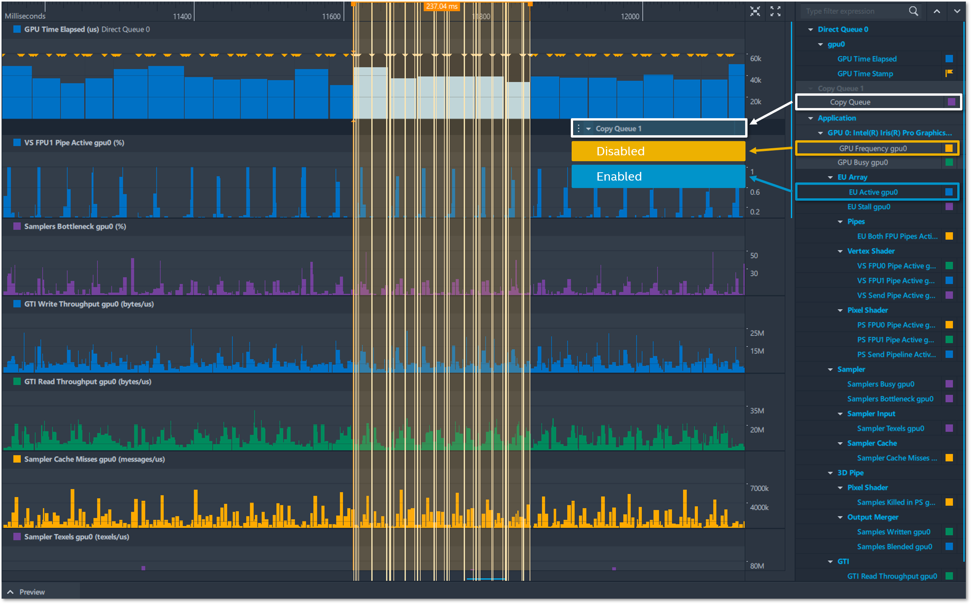
Task: Click the fit-to-full-view expand arrows icon
Action: tap(775, 11)
